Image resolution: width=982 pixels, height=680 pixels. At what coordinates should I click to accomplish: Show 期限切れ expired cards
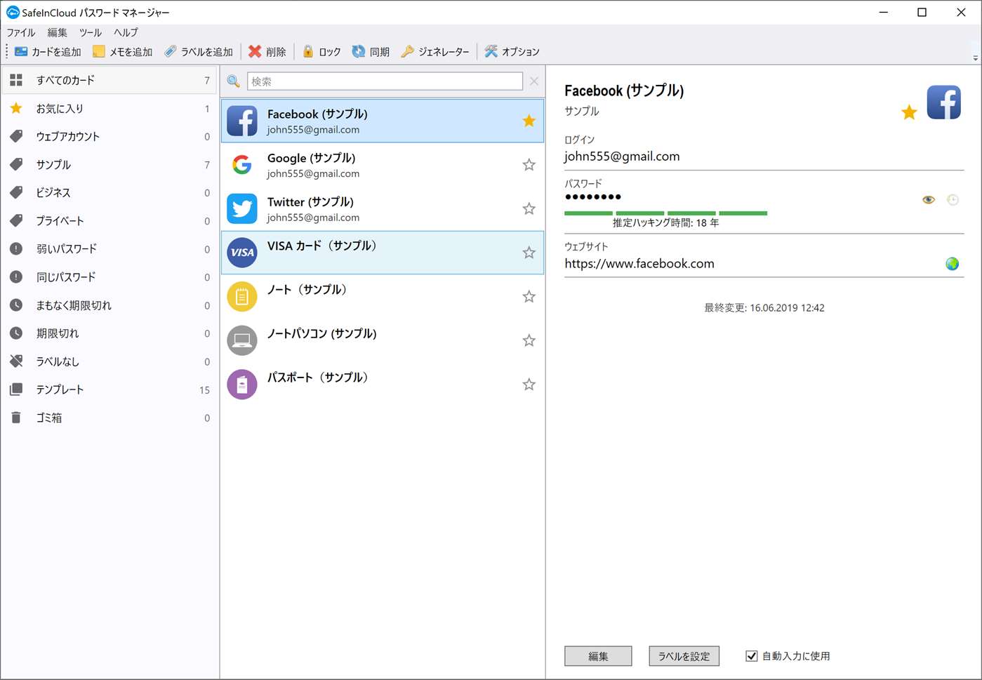tap(110, 333)
